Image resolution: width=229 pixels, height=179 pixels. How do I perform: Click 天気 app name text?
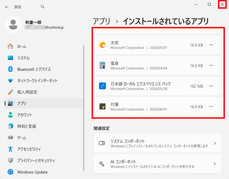(114, 43)
